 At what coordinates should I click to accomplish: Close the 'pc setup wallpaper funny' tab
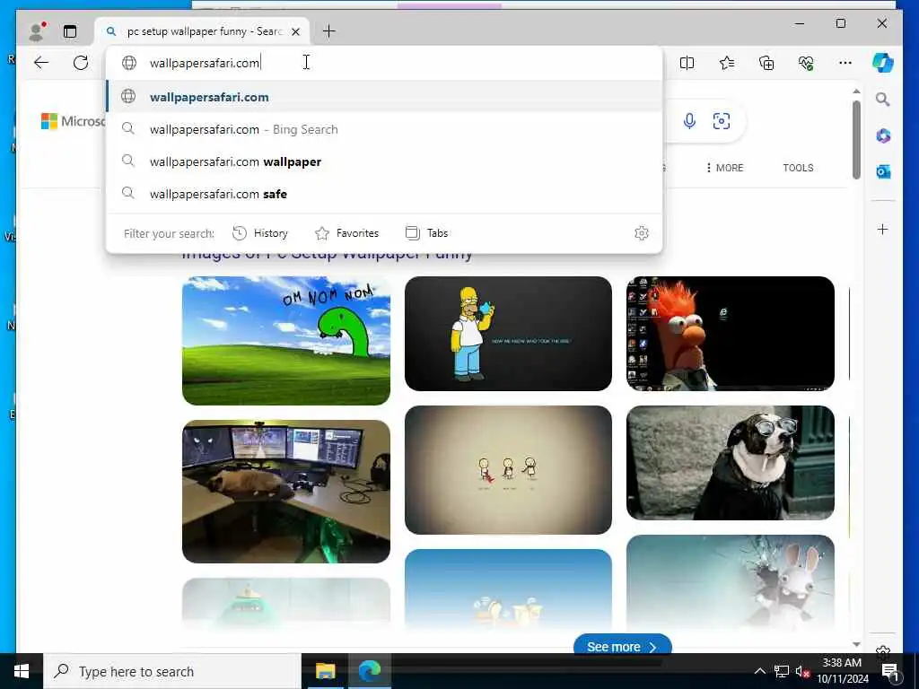pyautogui.click(x=296, y=31)
